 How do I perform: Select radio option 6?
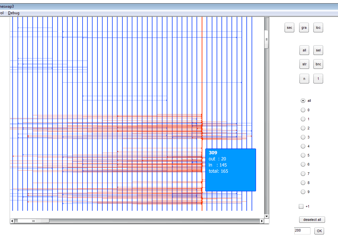pyautogui.click(x=303, y=165)
